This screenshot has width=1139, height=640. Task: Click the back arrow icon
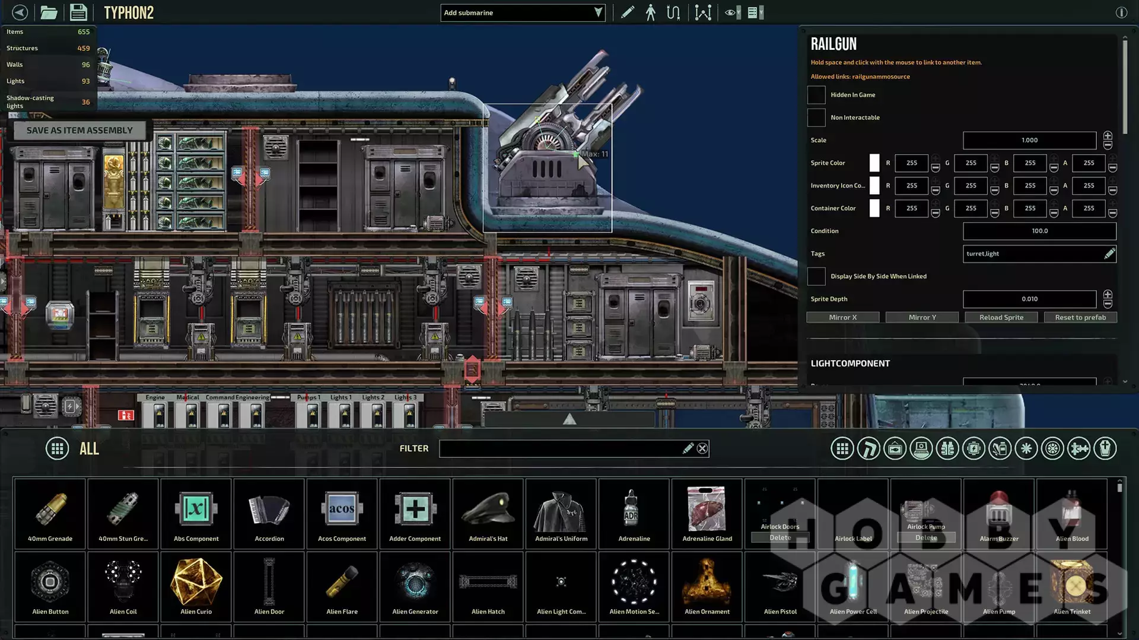(x=20, y=12)
